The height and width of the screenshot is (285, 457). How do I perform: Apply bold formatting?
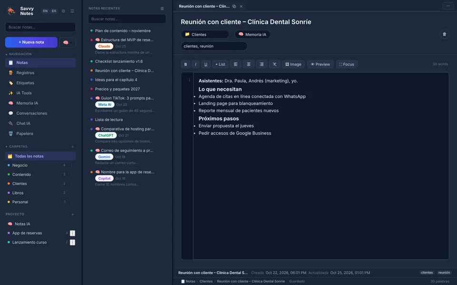click(185, 64)
